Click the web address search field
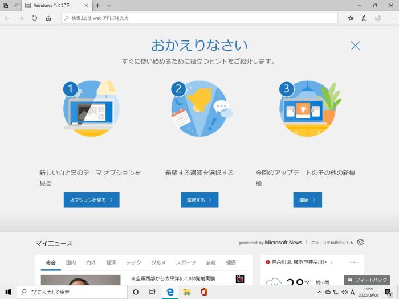Viewport: 399px width, 299px height. click(199, 18)
